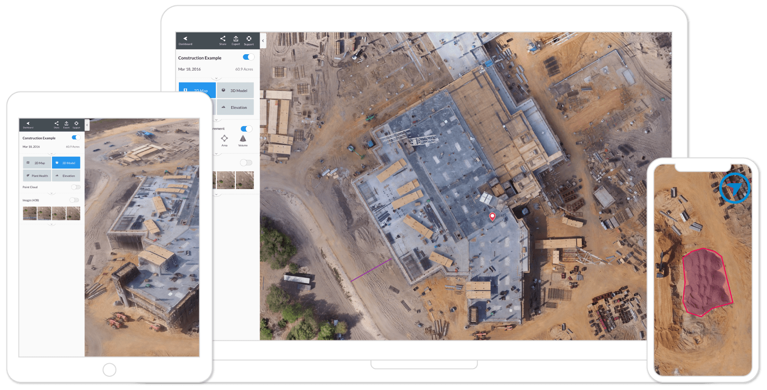Image resolution: width=767 pixels, height=390 pixels.
Task: Open the middle image thumbnail on the laptop panel
Action: 226,180
